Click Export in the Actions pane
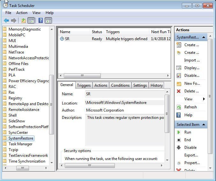 (191, 155)
